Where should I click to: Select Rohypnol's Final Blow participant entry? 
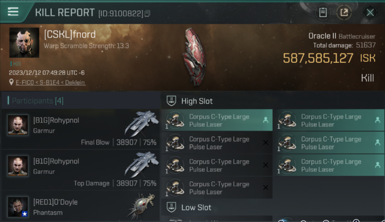pyautogui.click(x=81, y=129)
